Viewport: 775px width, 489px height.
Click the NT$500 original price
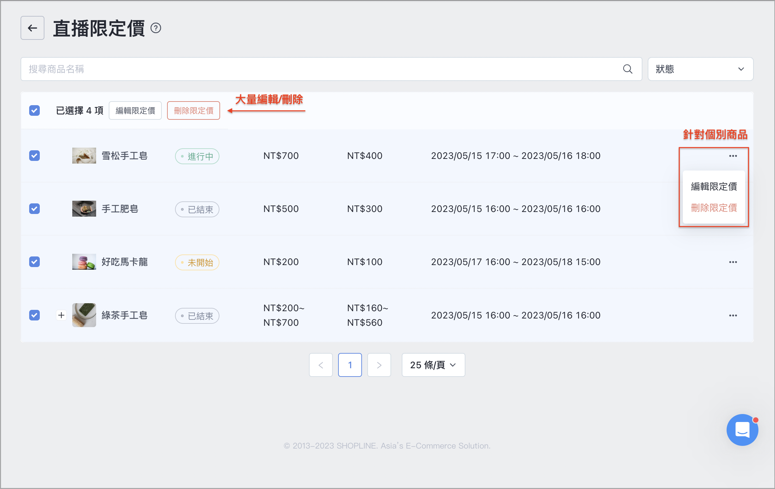[x=281, y=209]
